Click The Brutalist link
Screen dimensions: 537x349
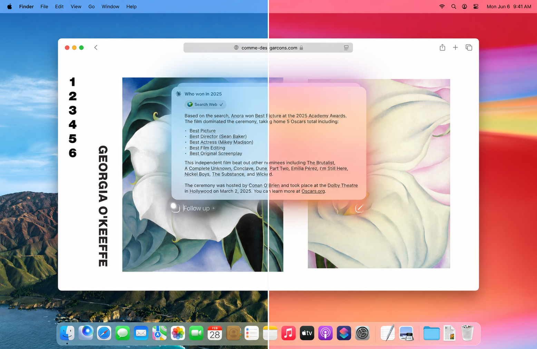coord(320,163)
